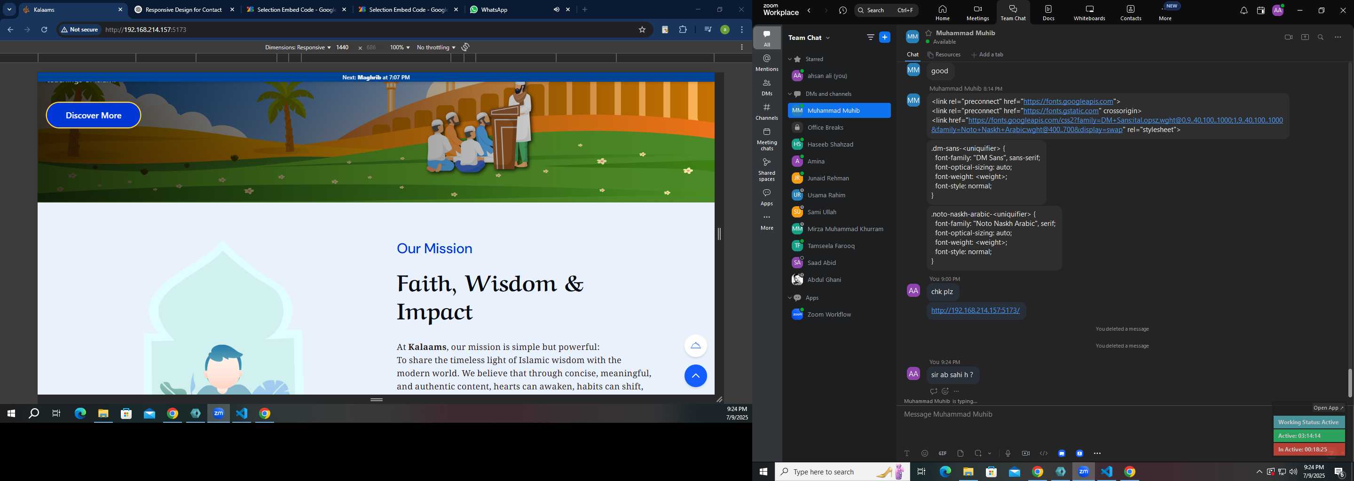Open Docs in Zoom top navigation
Image resolution: width=1354 pixels, height=481 pixels.
[x=1048, y=13]
